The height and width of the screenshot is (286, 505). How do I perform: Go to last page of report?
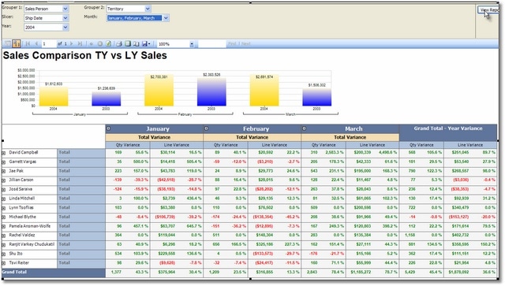coord(80,44)
